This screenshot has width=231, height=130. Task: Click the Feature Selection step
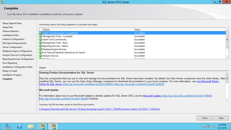pyautogui.click(x=10, y=31)
